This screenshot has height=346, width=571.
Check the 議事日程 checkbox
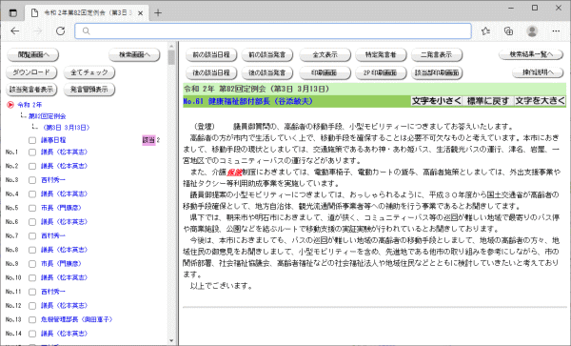pyautogui.click(x=32, y=140)
